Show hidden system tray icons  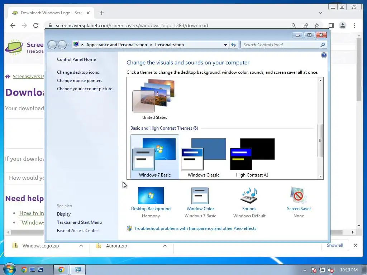tap(305, 270)
